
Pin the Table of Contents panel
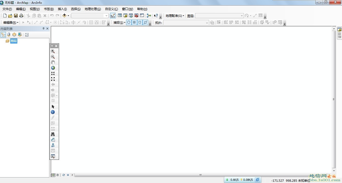(44, 29)
